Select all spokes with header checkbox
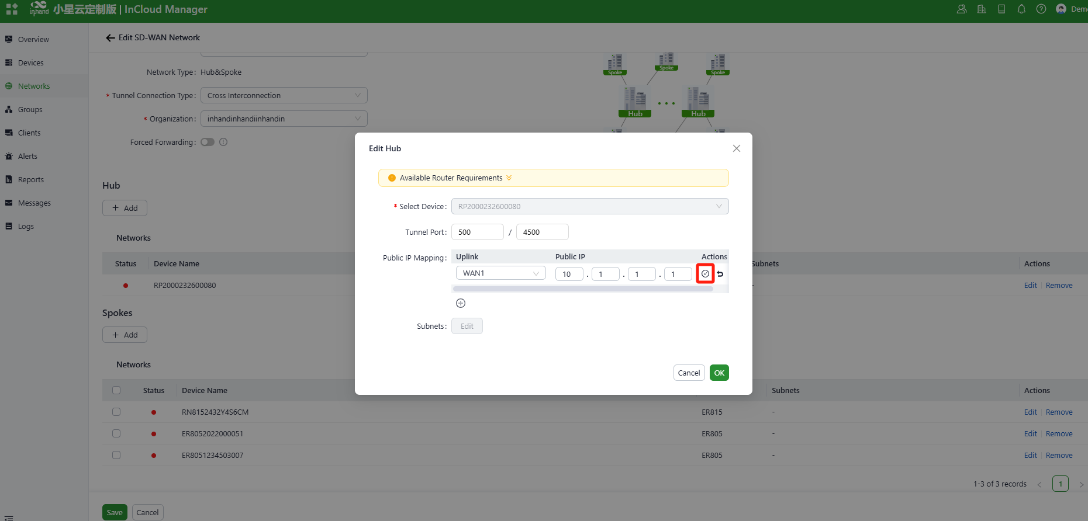Screen dimensions: 1088x521 pyautogui.click(x=116, y=390)
